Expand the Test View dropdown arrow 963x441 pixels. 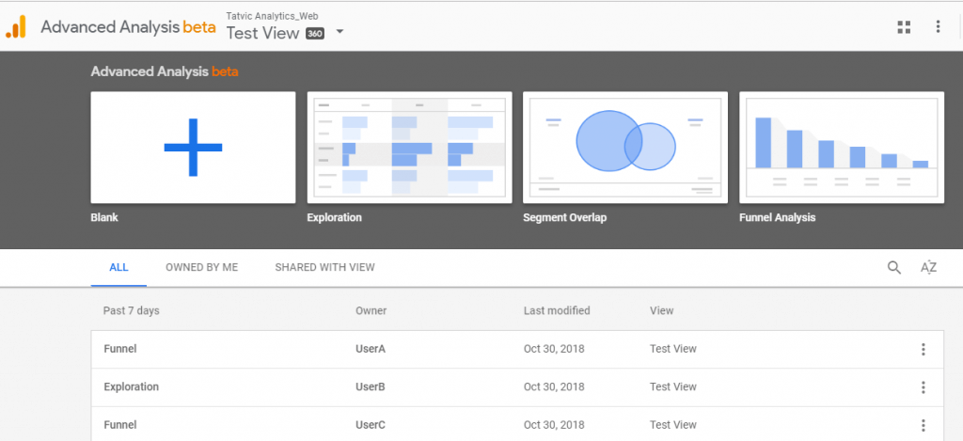pos(339,33)
